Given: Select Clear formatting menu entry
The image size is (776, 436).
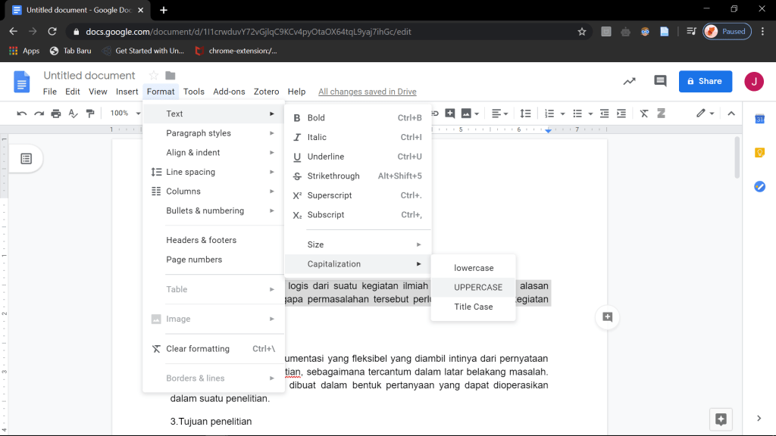Looking at the screenshot, I should click(197, 349).
